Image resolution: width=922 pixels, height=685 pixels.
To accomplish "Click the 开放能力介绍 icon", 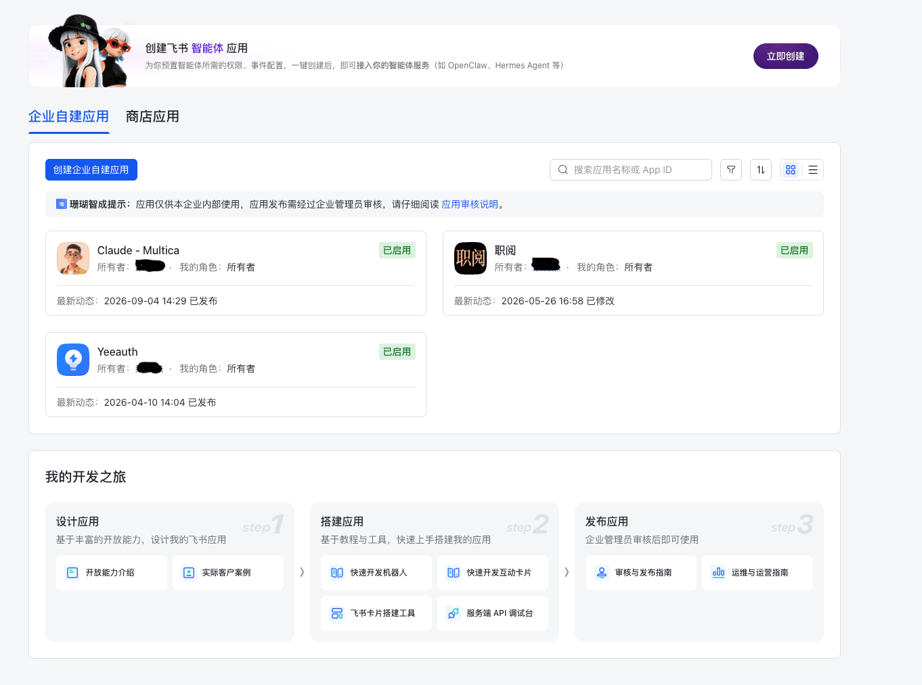I will 72,573.
